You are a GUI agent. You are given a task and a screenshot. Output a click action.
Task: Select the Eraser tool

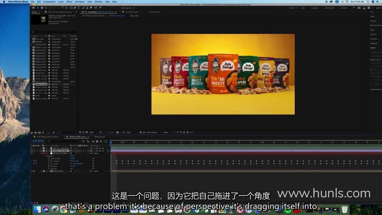pos(91,8)
